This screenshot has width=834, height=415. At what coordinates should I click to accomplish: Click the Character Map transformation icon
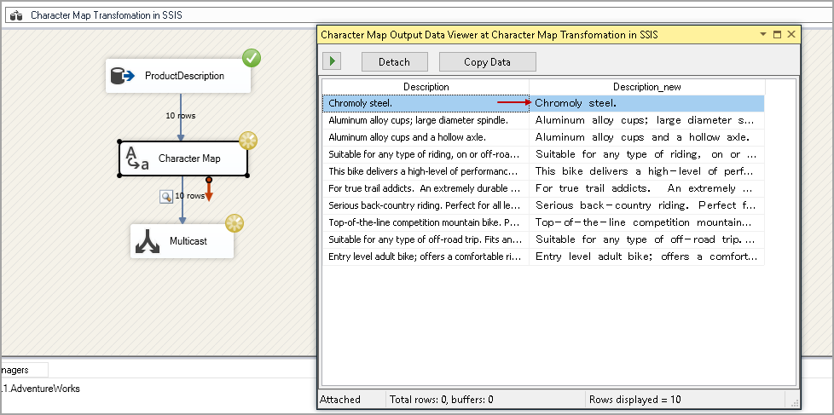pyautogui.click(x=136, y=159)
